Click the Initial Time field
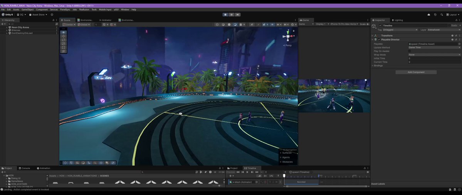This screenshot has width=462, height=195. pos(434,58)
